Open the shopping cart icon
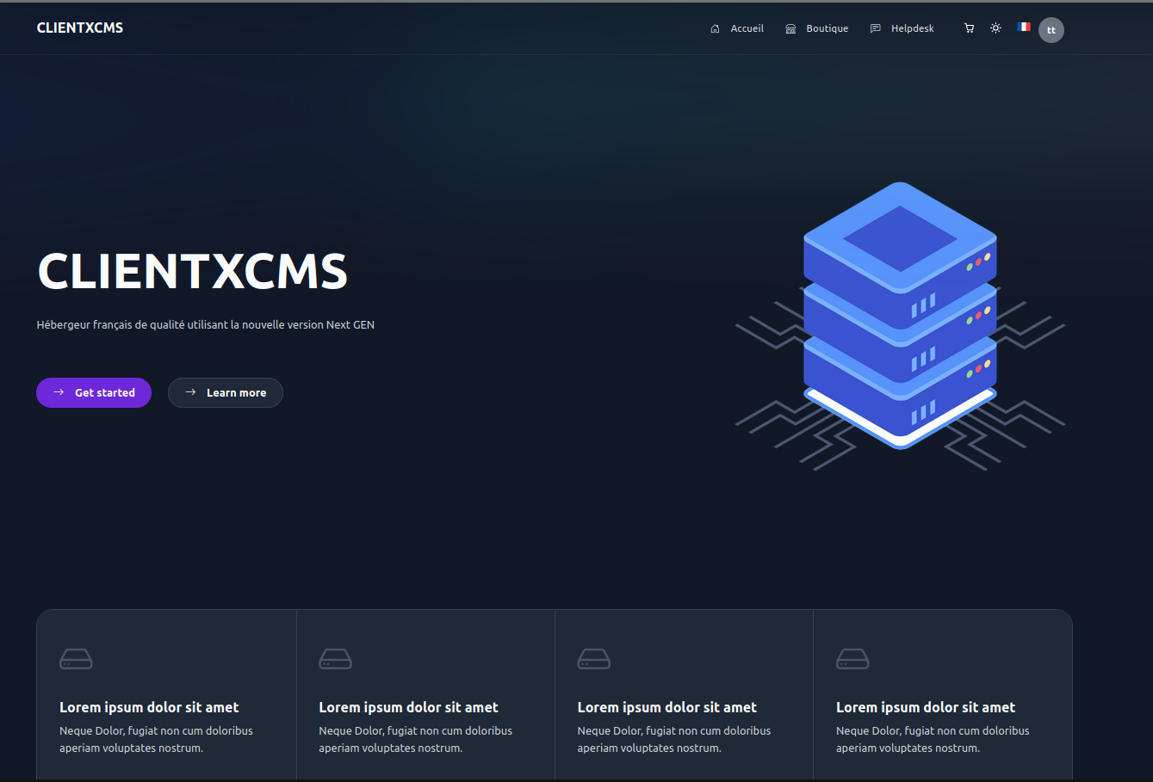This screenshot has width=1153, height=782. (969, 28)
